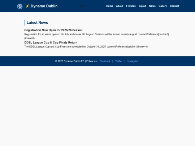
Task: Click the lightning bolt icon beside Dynamo Dublin
Action: coord(27,6)
